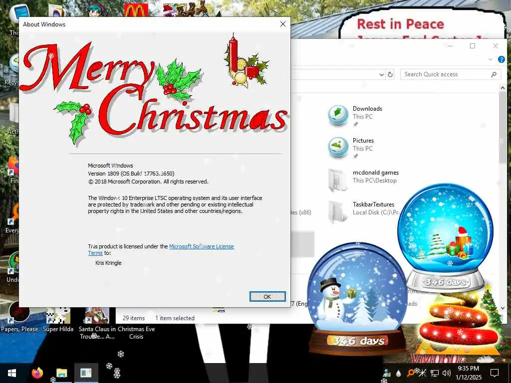This screenshot has height=383, width=511.
Task: Click the 'Christmas Eve Crisis' desktop label
Action: 136,333
